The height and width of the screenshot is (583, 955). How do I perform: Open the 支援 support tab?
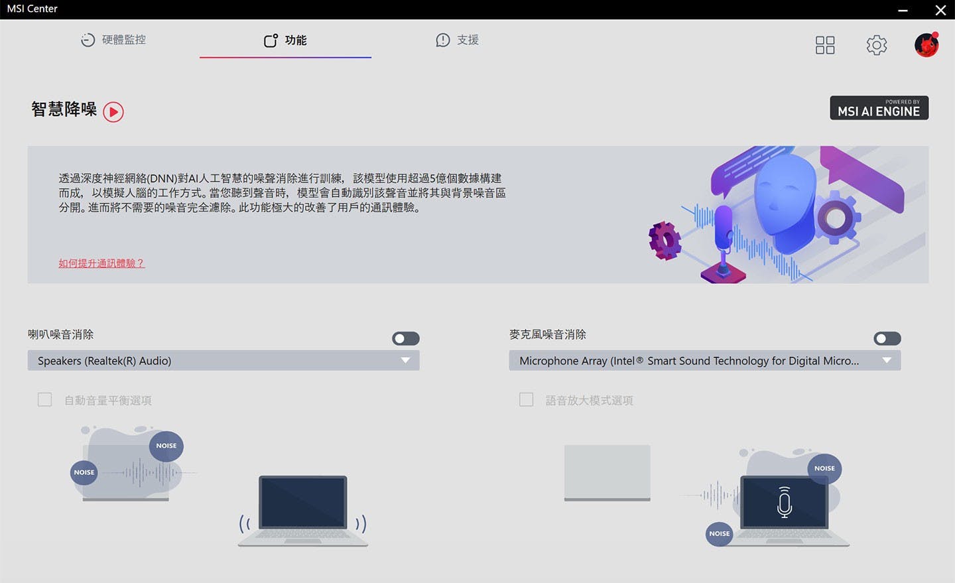tap(457, 40)
